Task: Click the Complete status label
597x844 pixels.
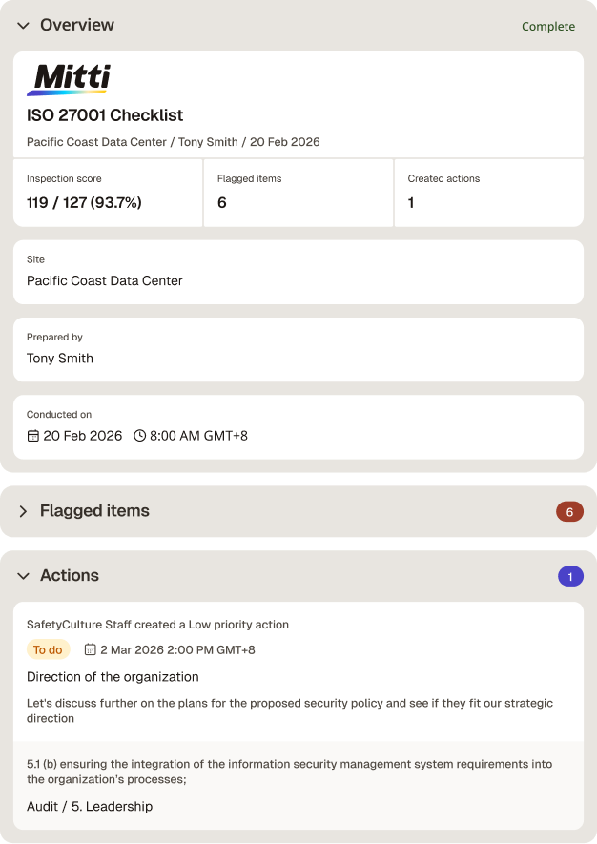Action: [x=548, y=26]
